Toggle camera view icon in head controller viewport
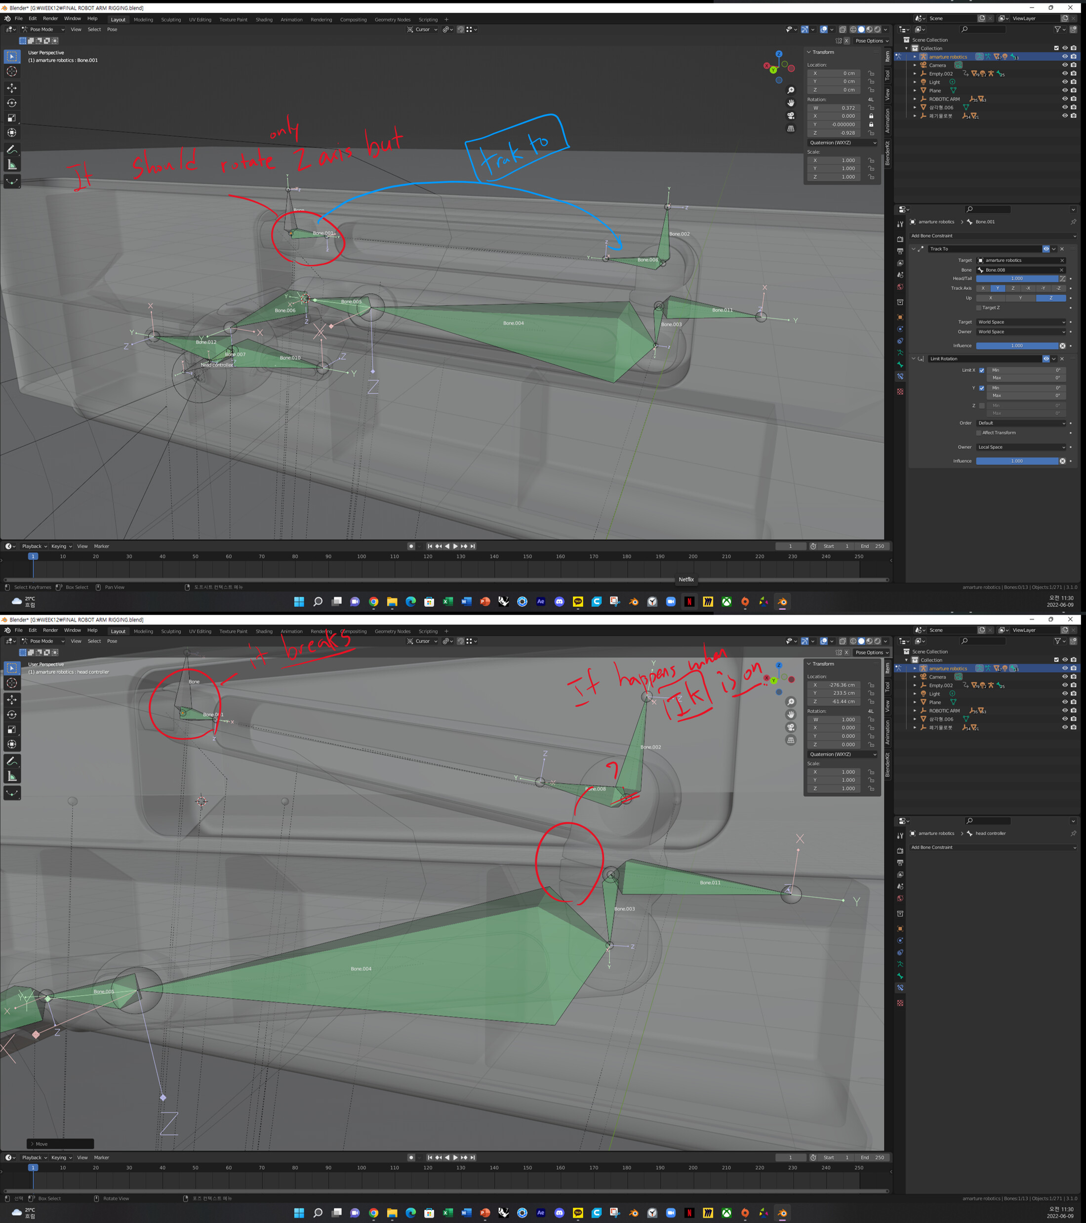Viewport: 1086px width, 1223px height. pos(791,727)
